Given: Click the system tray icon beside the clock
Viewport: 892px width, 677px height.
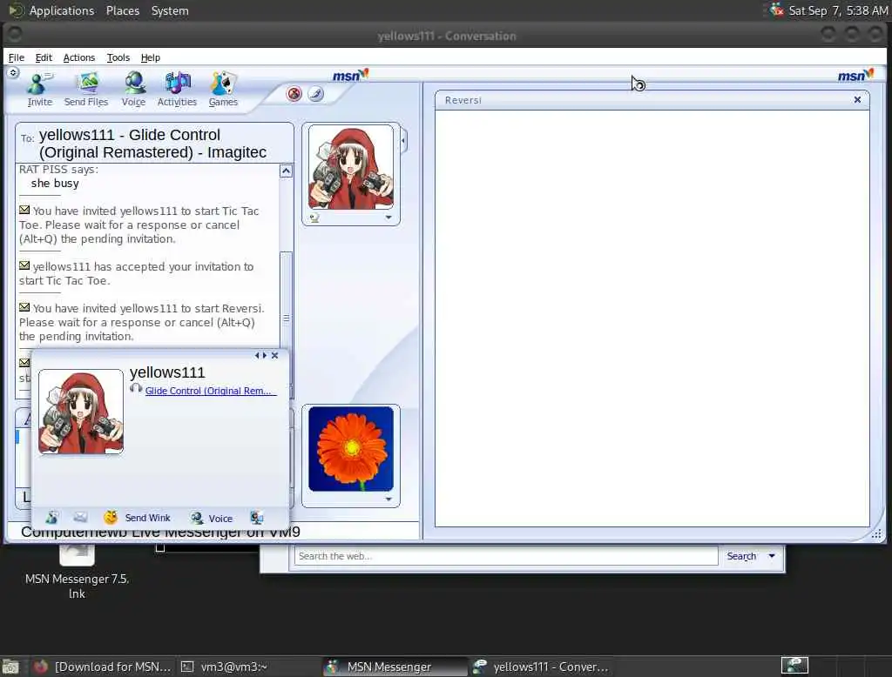Looking at the screenshot, I should (x=776, y=10).
